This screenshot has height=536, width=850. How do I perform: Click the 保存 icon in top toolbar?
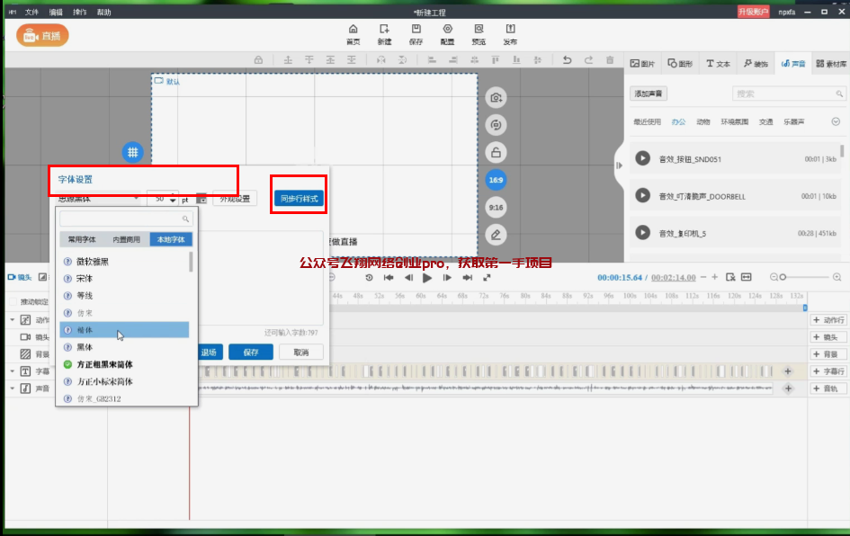[x=416, y=34]
